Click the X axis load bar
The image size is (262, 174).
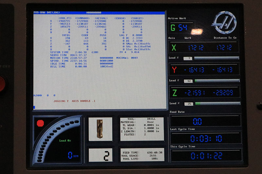pyautogui.click(x=216, y=58)
